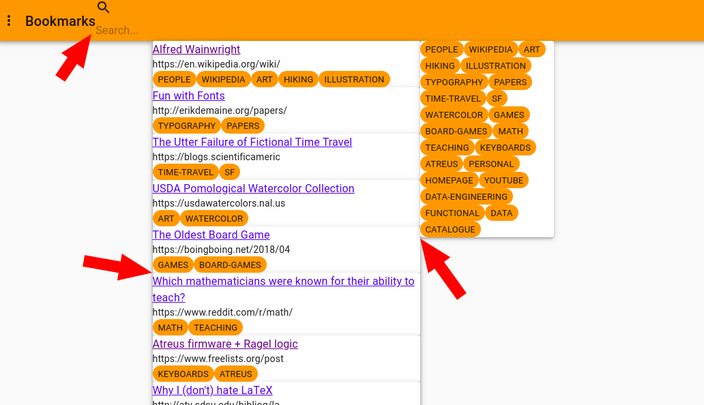
Task: Filter by ATREUS in the tag panel
Action: [442, 164]
